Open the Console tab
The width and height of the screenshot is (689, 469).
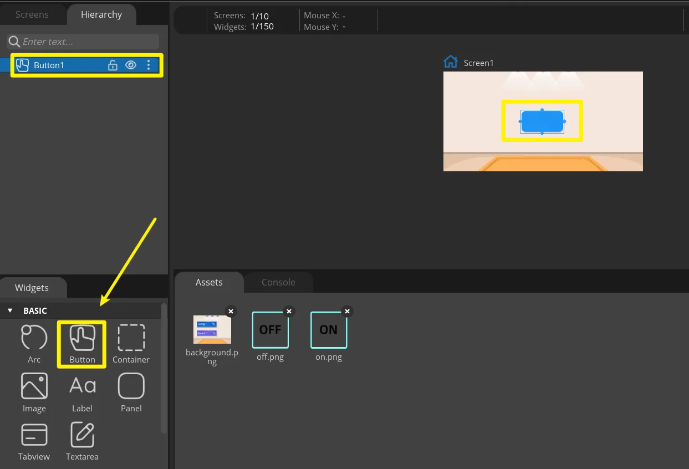[x=278, y=282]
